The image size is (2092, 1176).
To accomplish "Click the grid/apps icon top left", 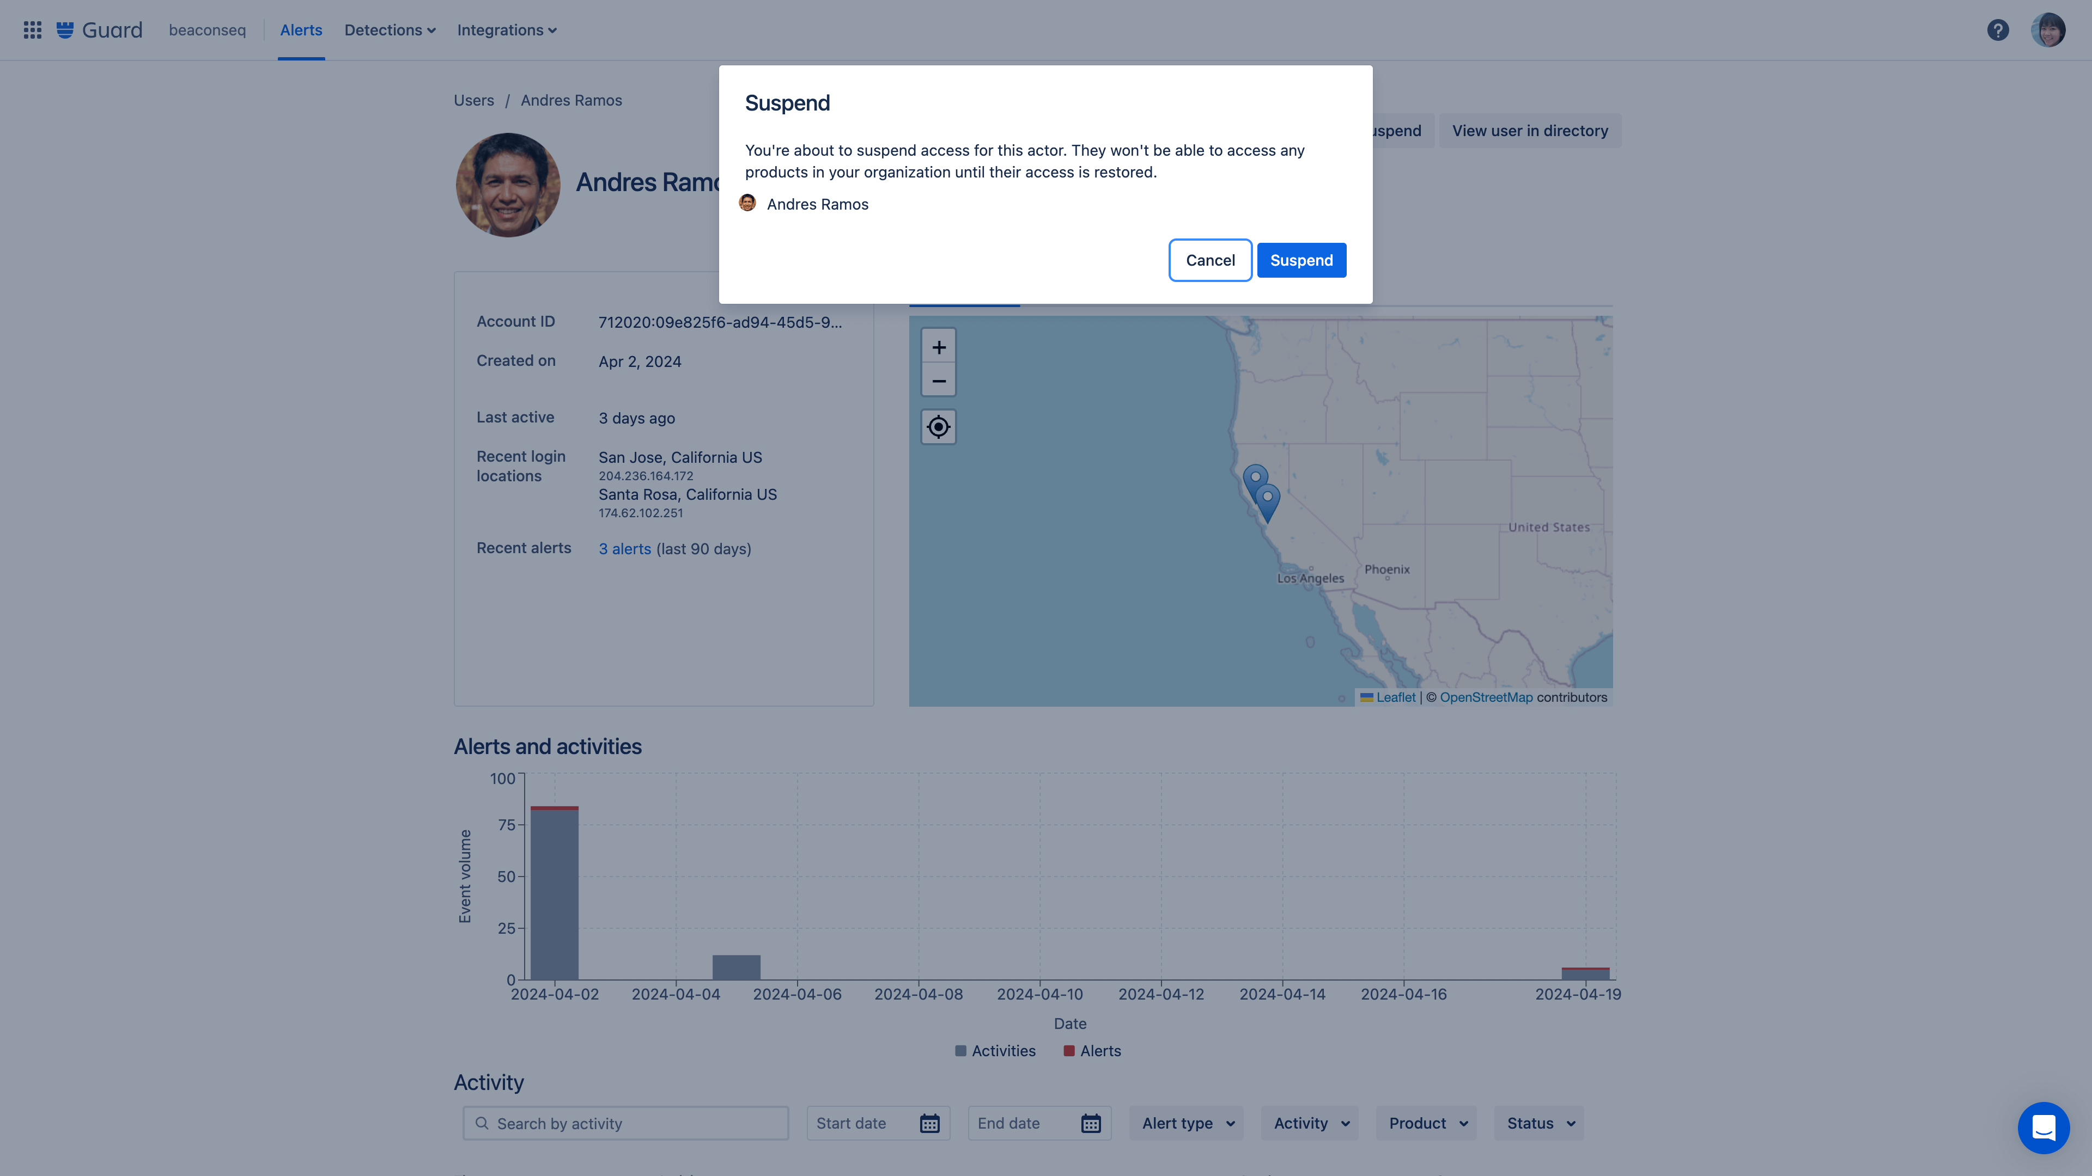I will 29,29.
